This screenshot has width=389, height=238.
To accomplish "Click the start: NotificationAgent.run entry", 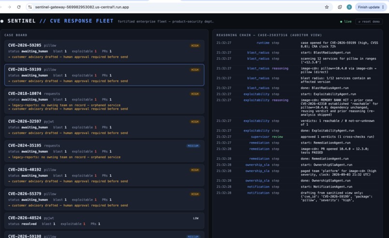I will tap(297, 187).
